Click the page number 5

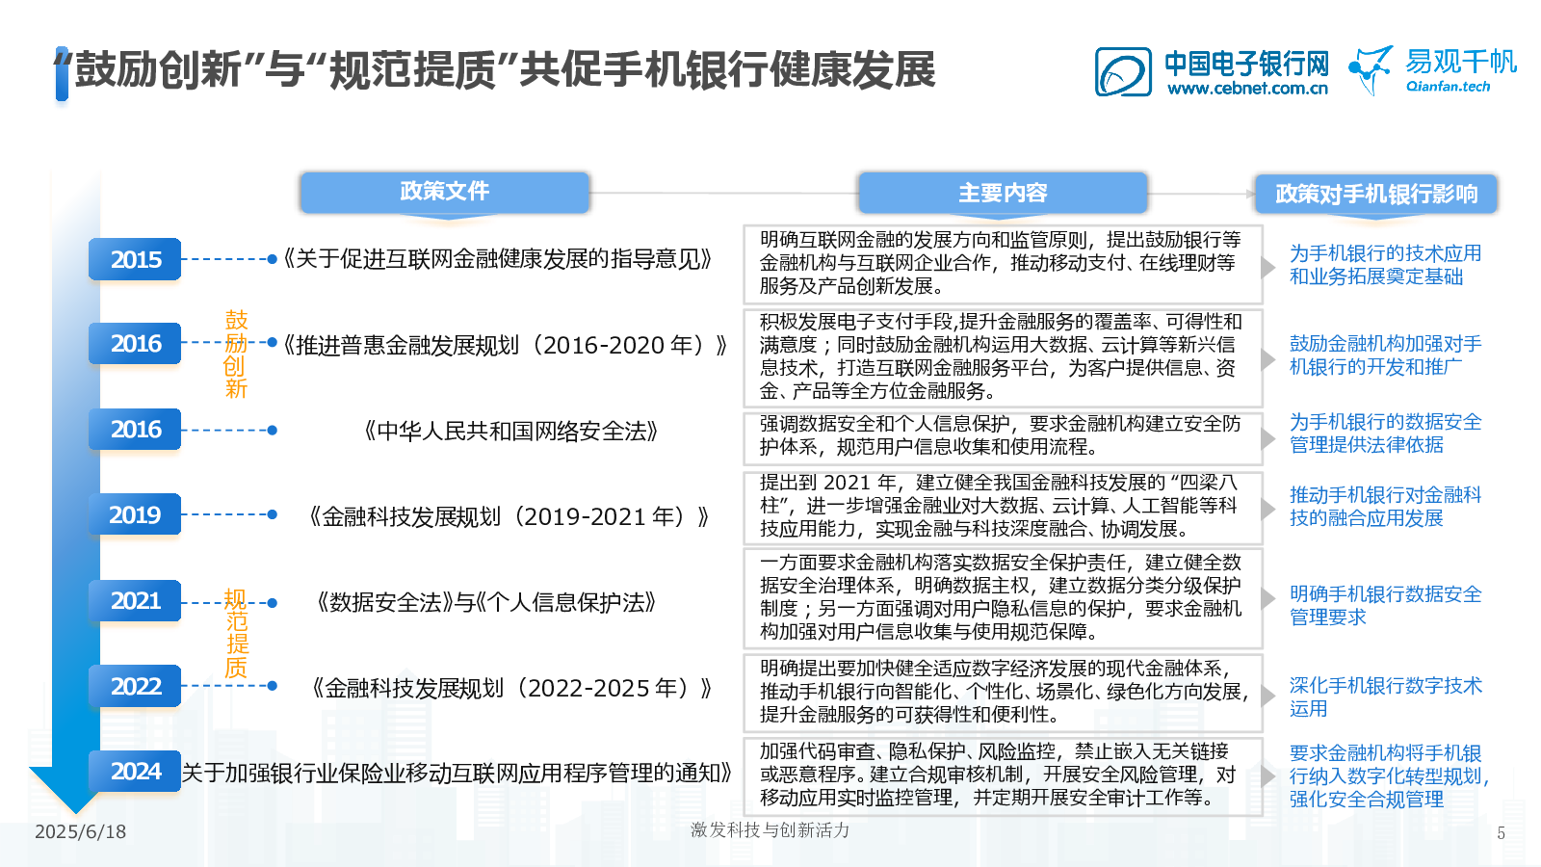(1501, 833)
